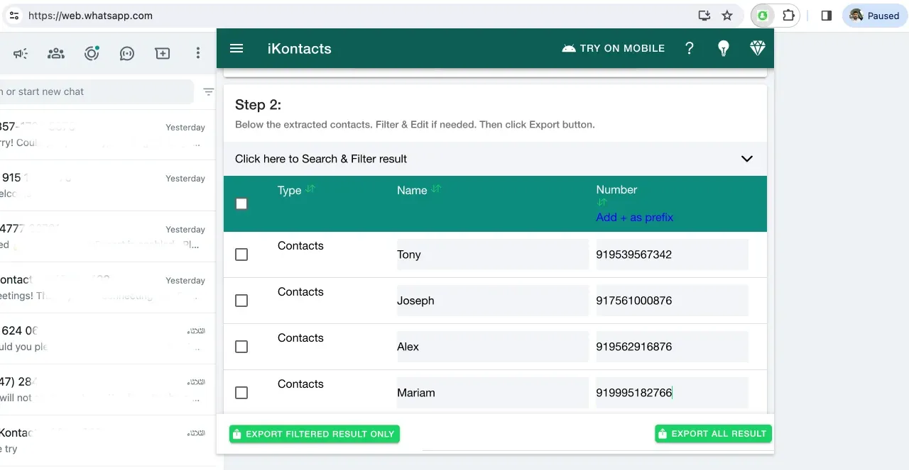Edit number field 919539567342
Viewport: 909px width, 470px height.
point(672,254)
